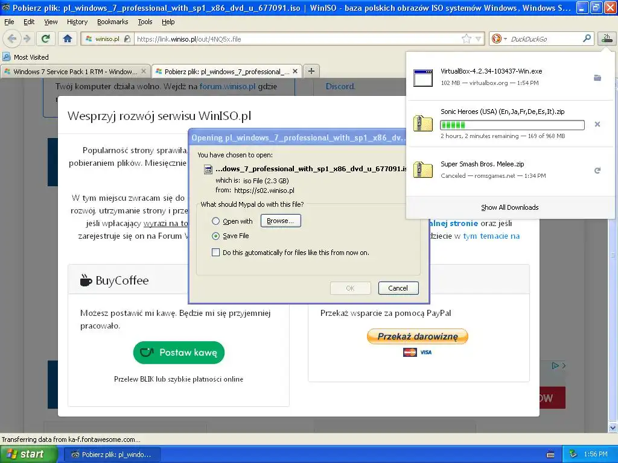Open the Edit menu
Image resolution: width=618 pixels, height=463 pixels.
[29, 22]
